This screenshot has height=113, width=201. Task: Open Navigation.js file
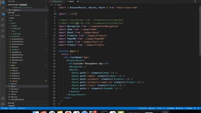click(16, 52)
